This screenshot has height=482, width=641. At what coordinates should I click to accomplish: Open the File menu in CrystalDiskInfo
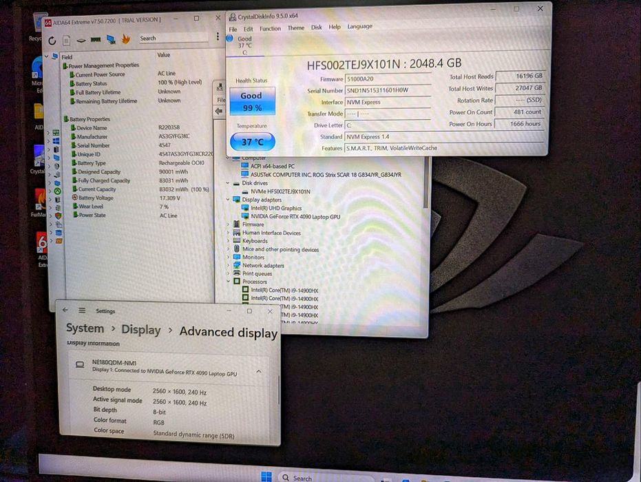[x=233, y=29]
